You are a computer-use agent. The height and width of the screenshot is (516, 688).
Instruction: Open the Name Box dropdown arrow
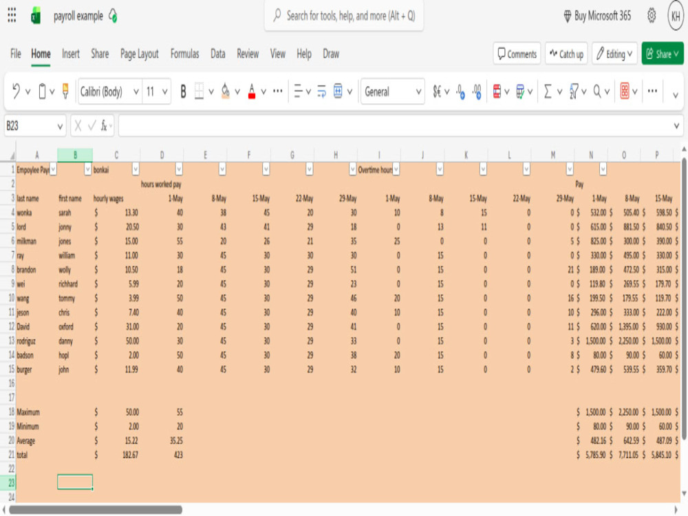click(x=60, y=127)
